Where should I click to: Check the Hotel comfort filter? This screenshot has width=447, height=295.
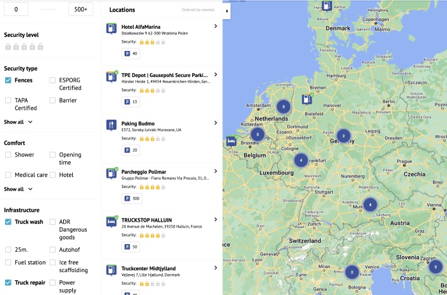(52, 175)
